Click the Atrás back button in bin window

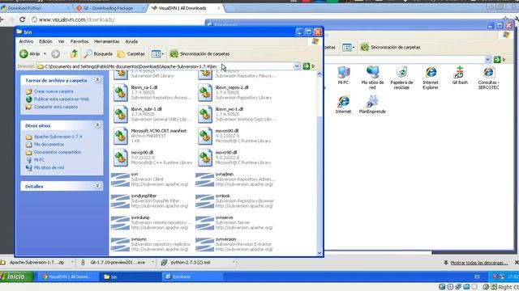click(30, 54)
